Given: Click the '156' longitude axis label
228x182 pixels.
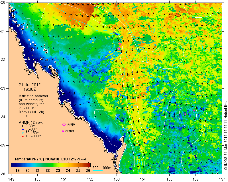Looking at the screenshot, I should point(196,179).
